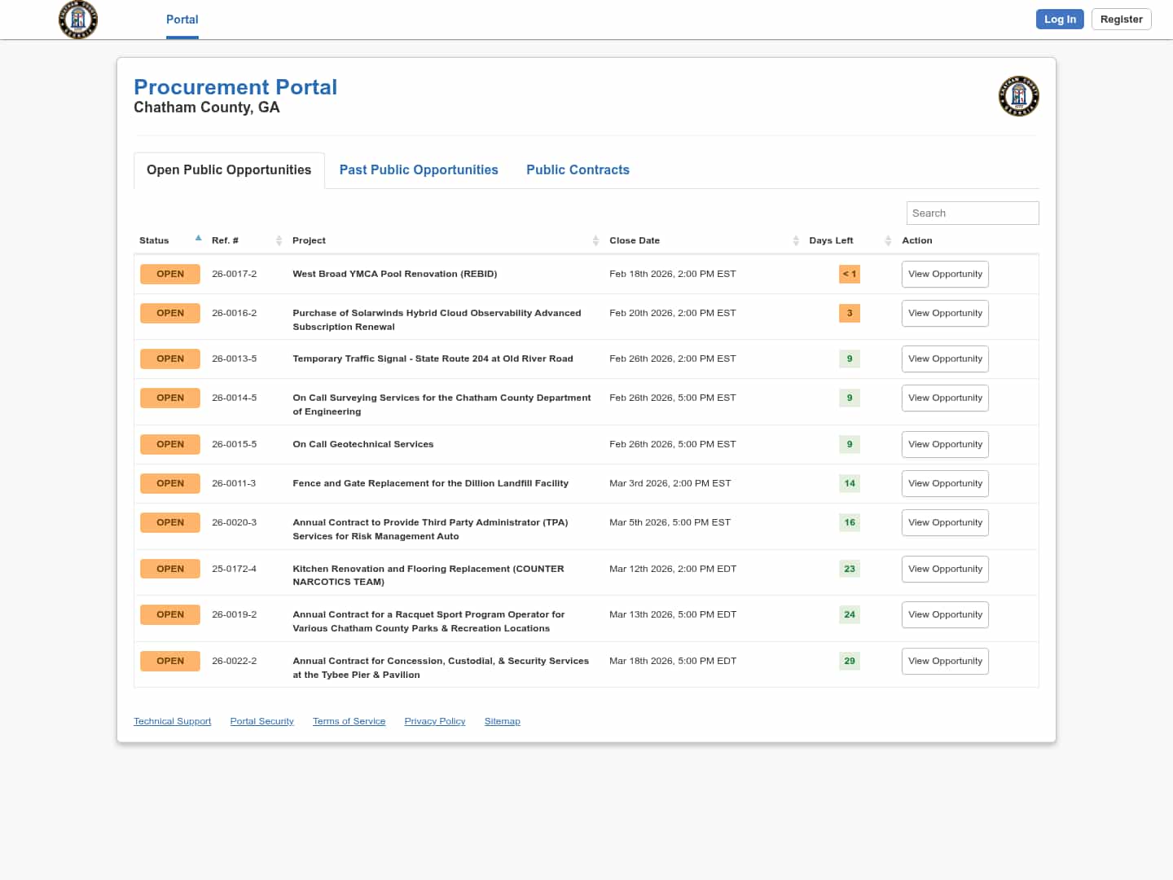Click the 29 days left badge
Viewport: 1173px width, 880px height.
849,661
